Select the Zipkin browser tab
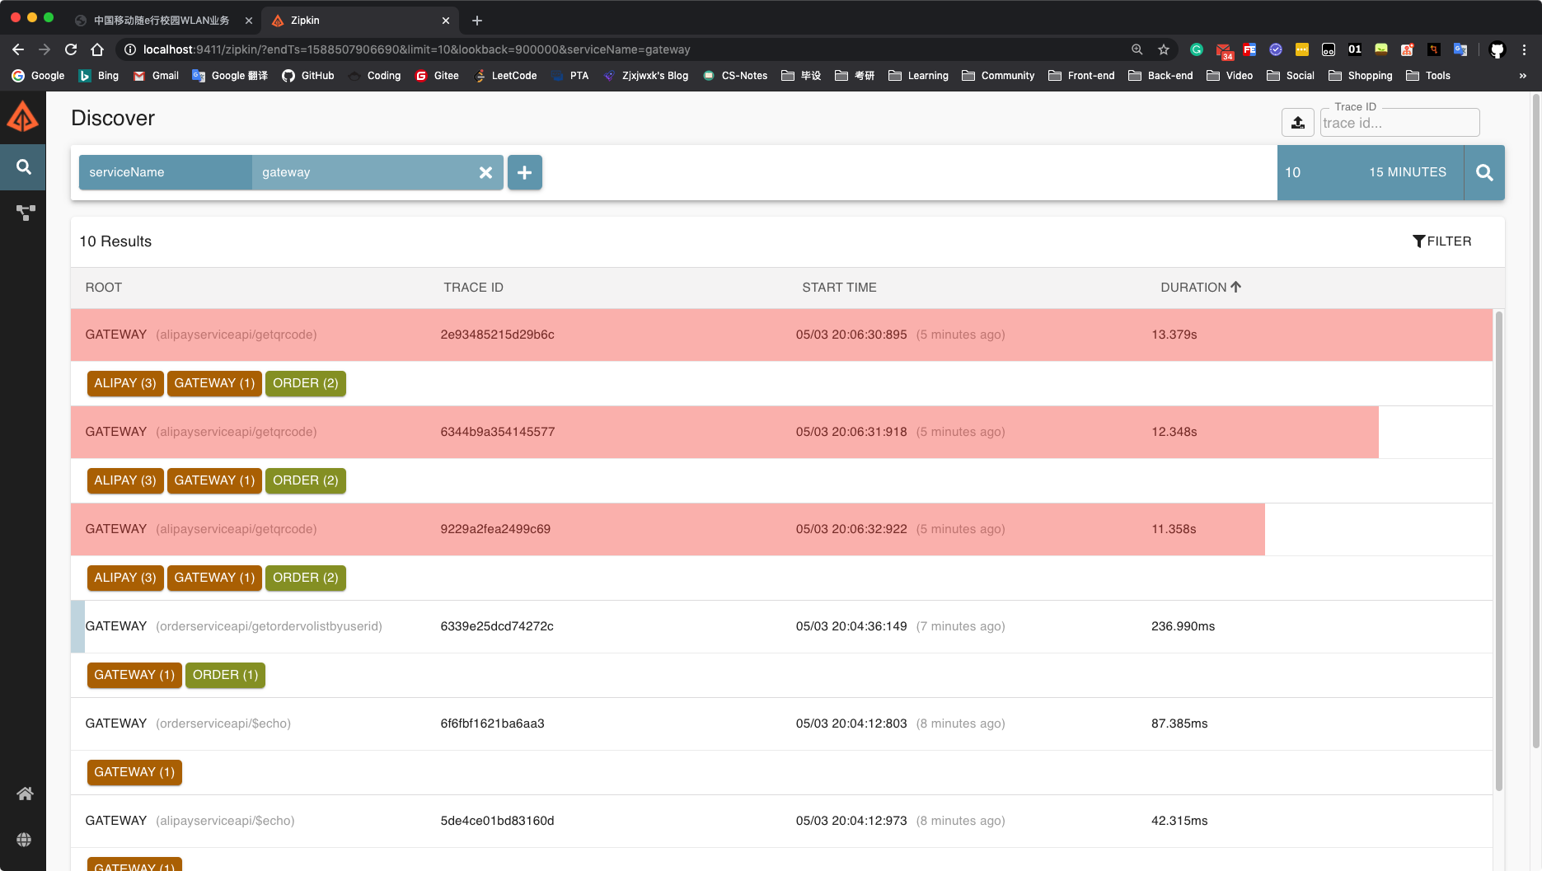The height and width of the screenshot is (871, 1542). [x=359, y=21]
